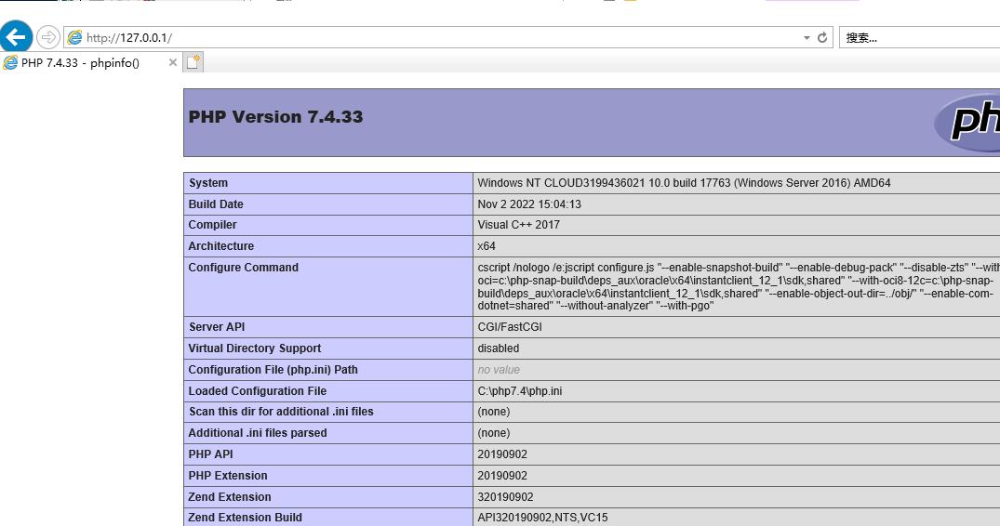The image size is (1000, 526).
Task: Open a new tab with the new-tab button
Action: point(193,62)
